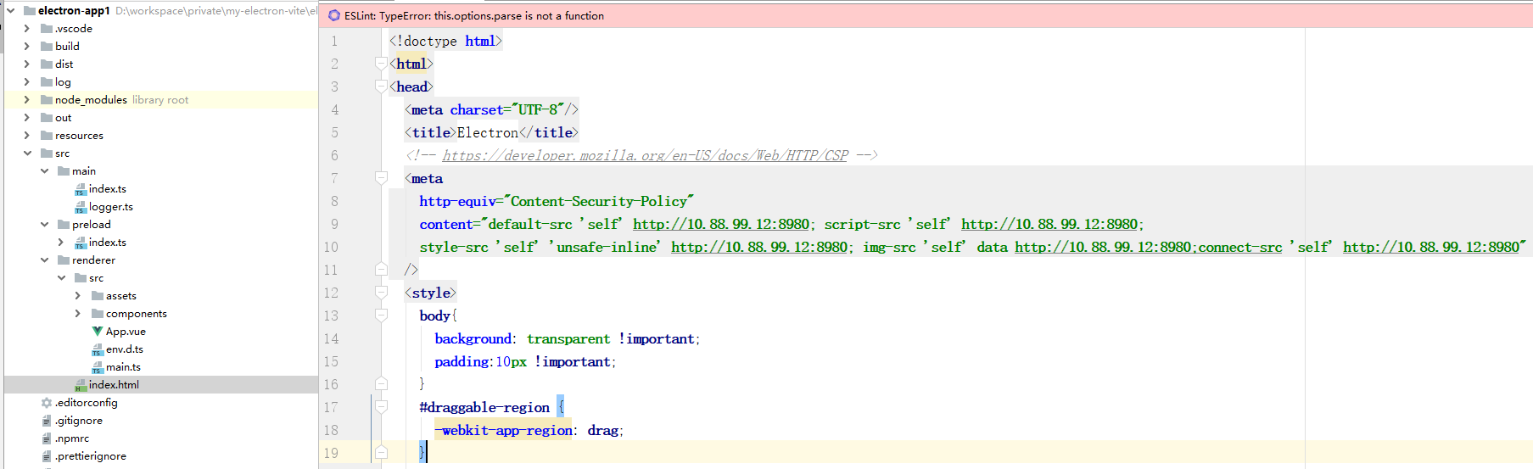Image resolution: width=1533 pixels, height=469 pixels.
Task: Click the .prettierignore file icon
Action: point(47,456)
